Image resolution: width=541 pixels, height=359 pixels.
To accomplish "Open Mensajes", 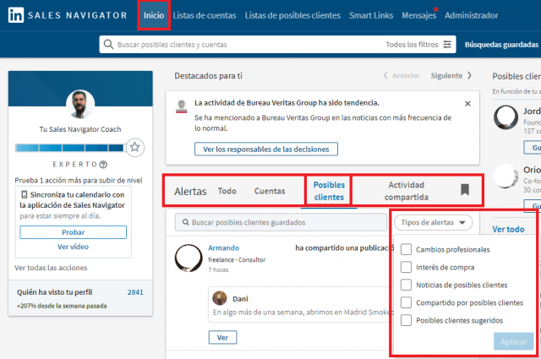I will tap(419, 15).
